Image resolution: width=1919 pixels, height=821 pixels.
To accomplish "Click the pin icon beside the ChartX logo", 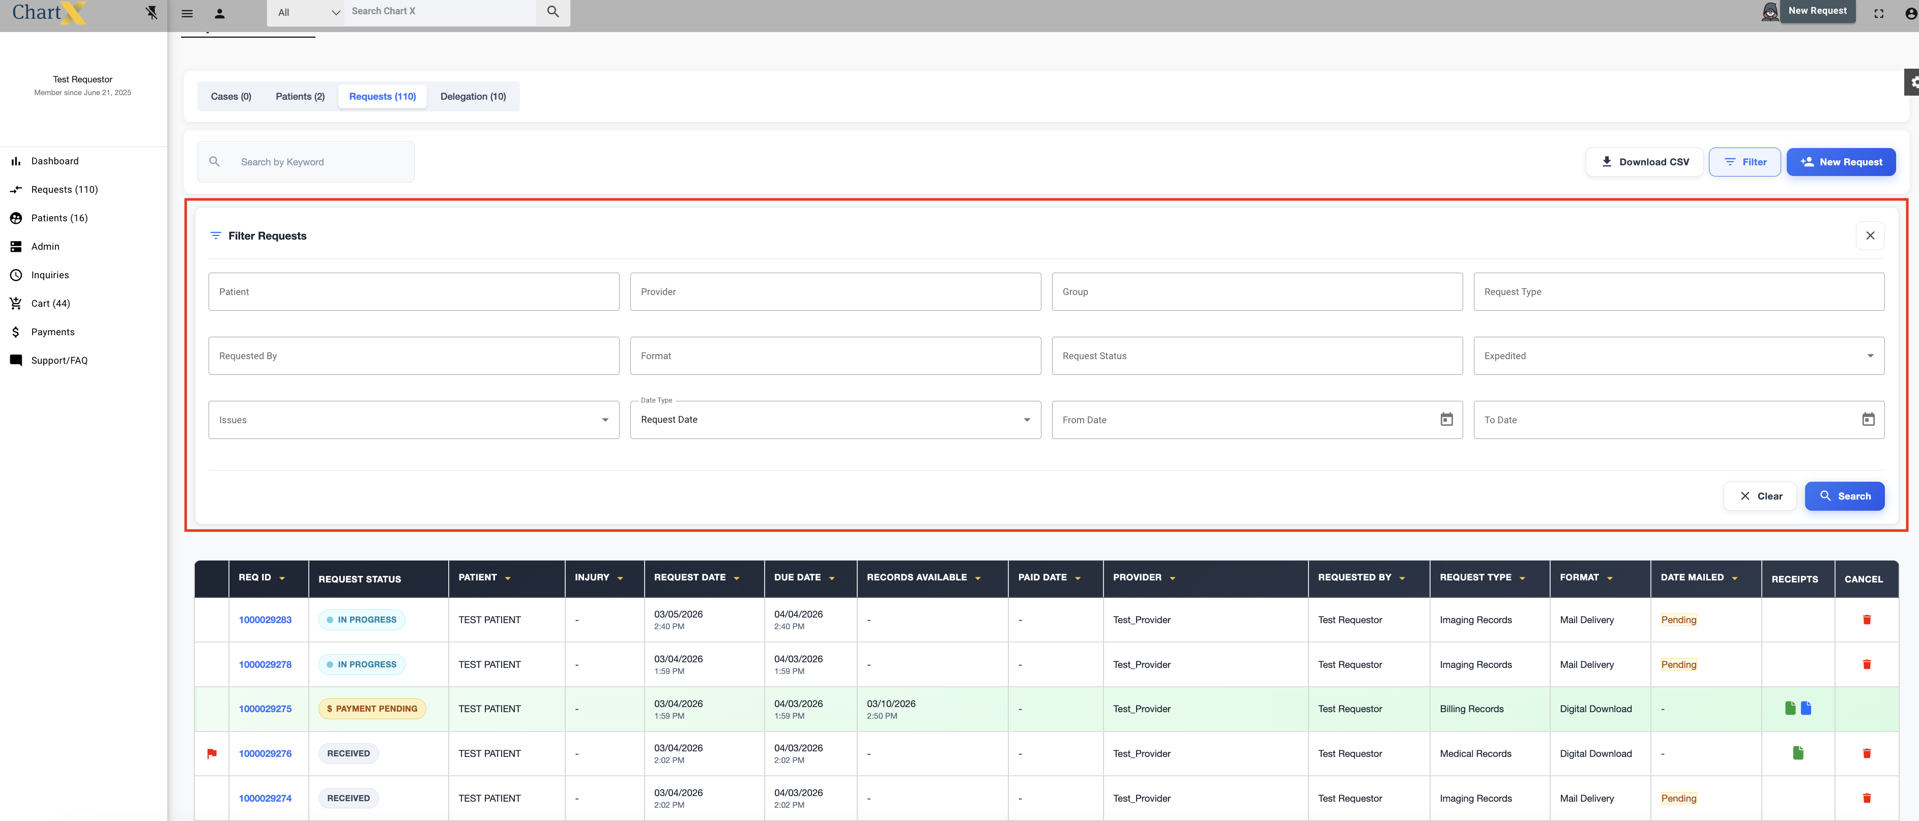I will click(x=152, y=13).
